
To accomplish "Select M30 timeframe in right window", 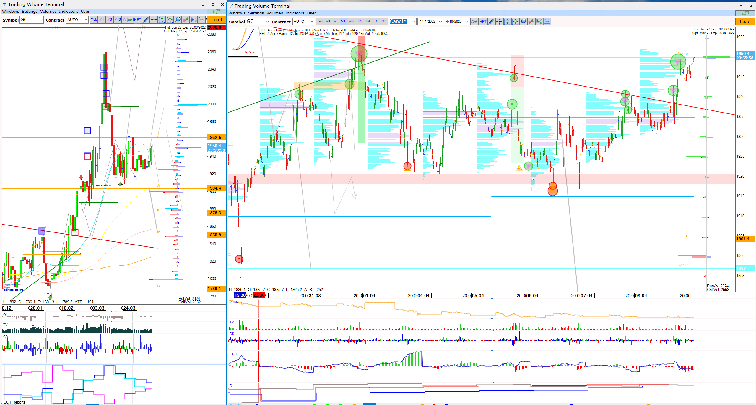I will coord(352,21).
